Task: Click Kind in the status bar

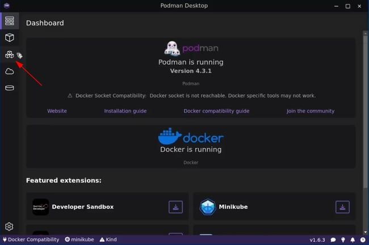Action: point(108,240)
